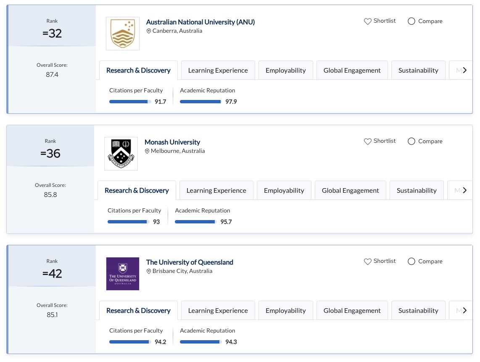Shortlist ANU using the heart icon
The image size is (480, 362).
367,21
